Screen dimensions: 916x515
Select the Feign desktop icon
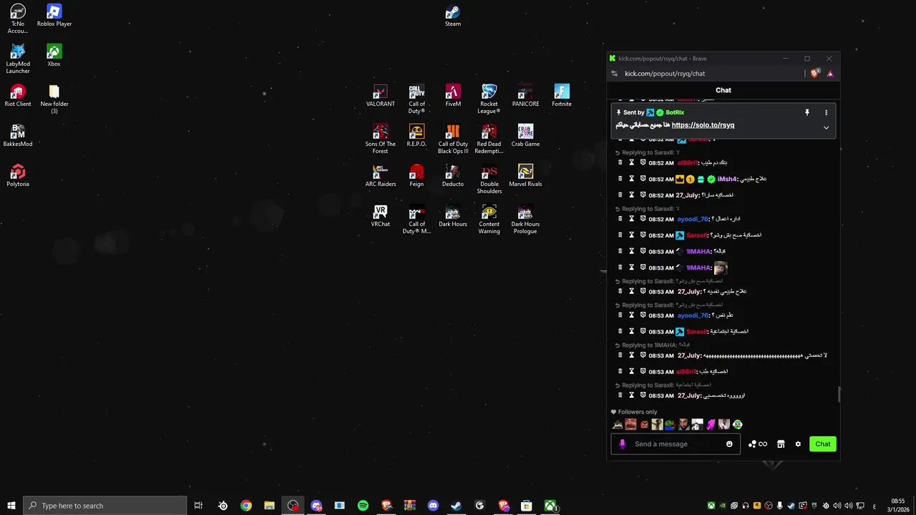coord(416,176)
